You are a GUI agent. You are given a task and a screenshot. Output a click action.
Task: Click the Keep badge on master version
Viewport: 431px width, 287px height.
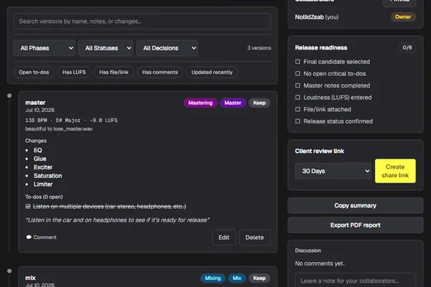point(259,103)
